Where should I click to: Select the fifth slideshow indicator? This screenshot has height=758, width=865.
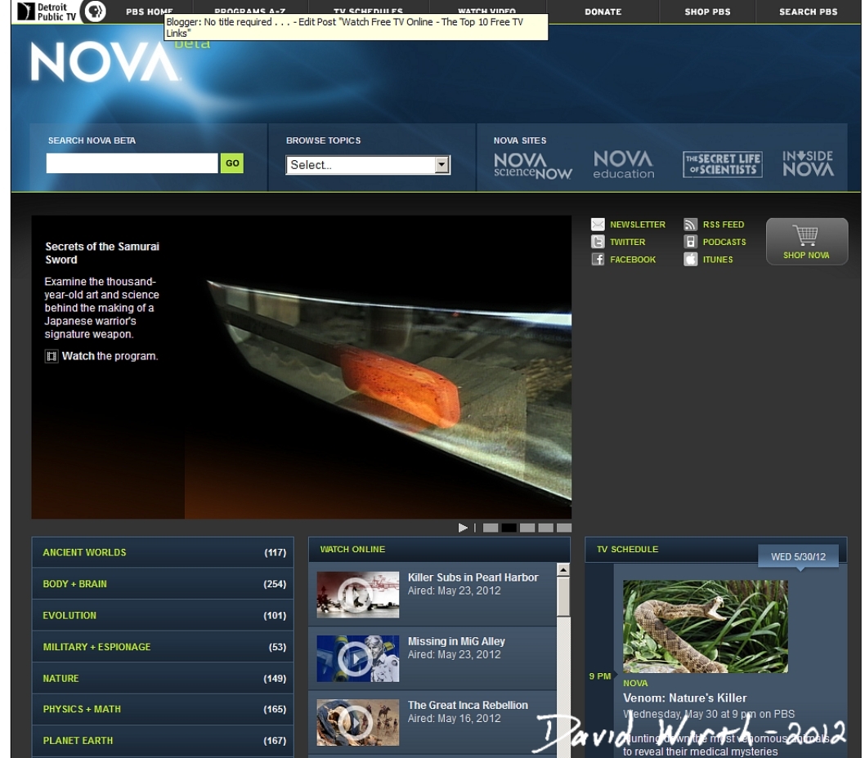pyautogui.click(x=564, y=528)
